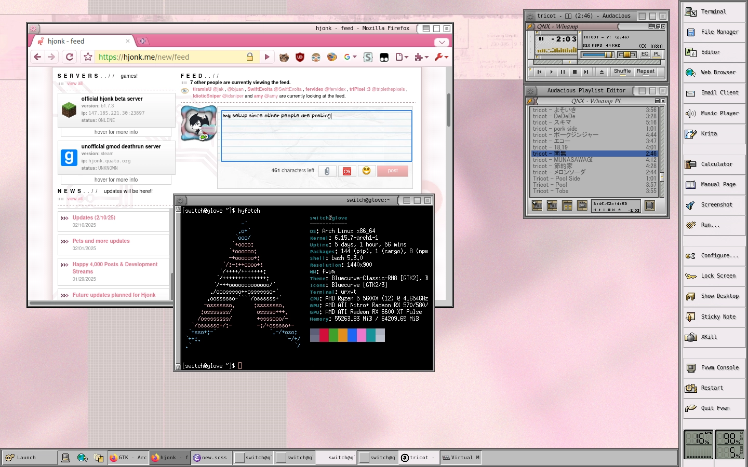Toggle the PL playlist window button
748x467 pixels.
click(x=657, y=54)
